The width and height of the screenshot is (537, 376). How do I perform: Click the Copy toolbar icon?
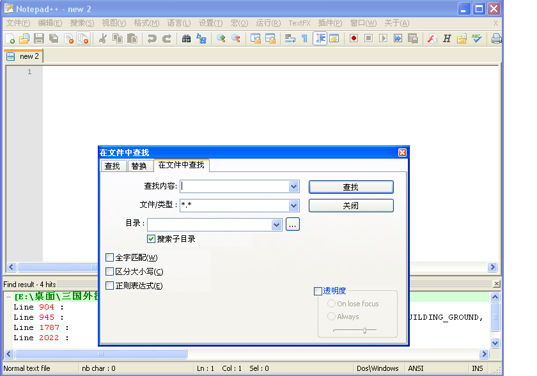118,38
